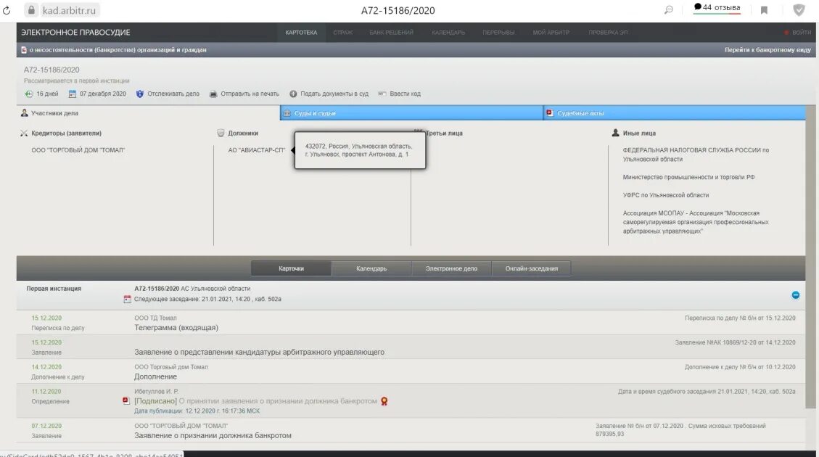The image size is (819, 457).
Task: Reload the page with the browser refresh icon
Action: point(7,10)
